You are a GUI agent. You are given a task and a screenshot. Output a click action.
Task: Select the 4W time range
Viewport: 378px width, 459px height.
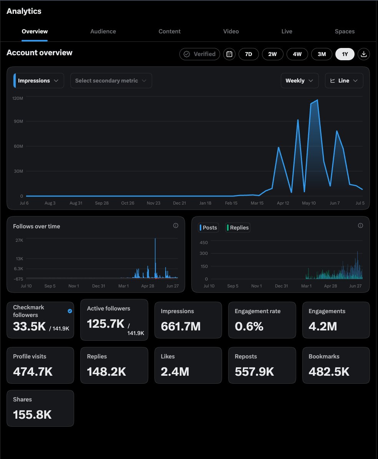coord(297,54)
